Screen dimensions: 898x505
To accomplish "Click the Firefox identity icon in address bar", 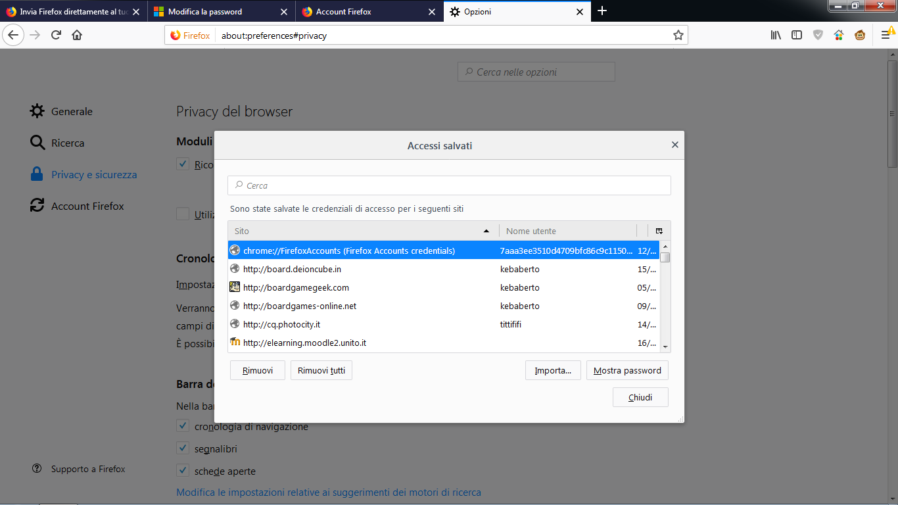I will [x=191, y=36].
